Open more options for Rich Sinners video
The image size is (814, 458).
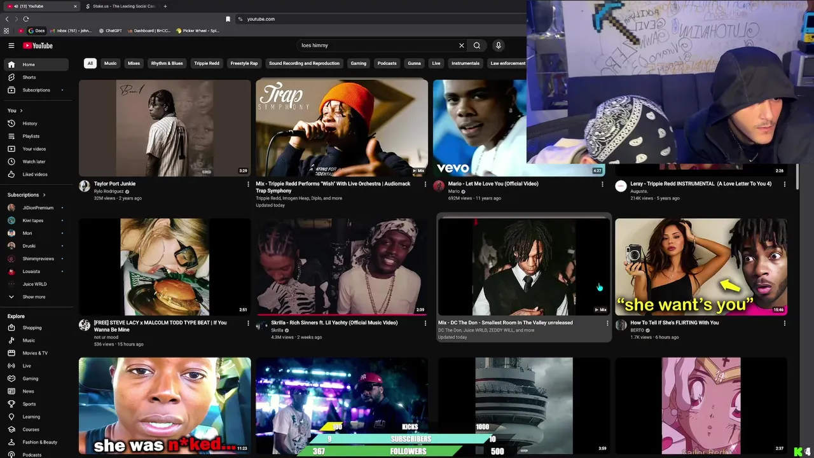click(425, 323)
